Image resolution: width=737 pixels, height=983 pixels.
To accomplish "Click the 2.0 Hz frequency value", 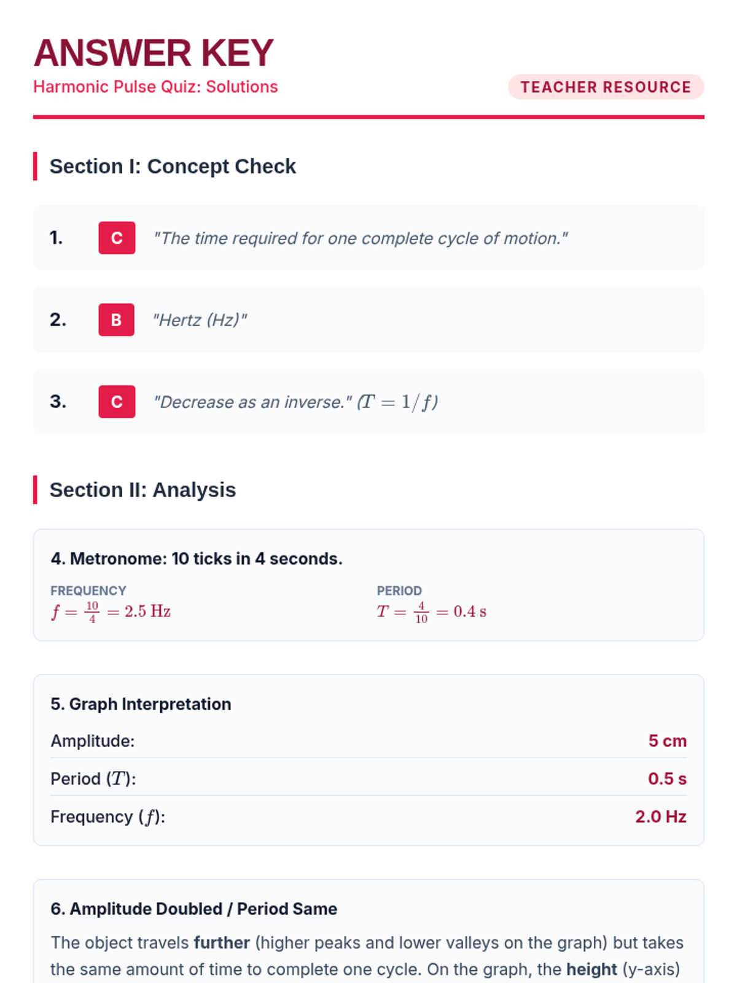I will [x=660, y=817].
